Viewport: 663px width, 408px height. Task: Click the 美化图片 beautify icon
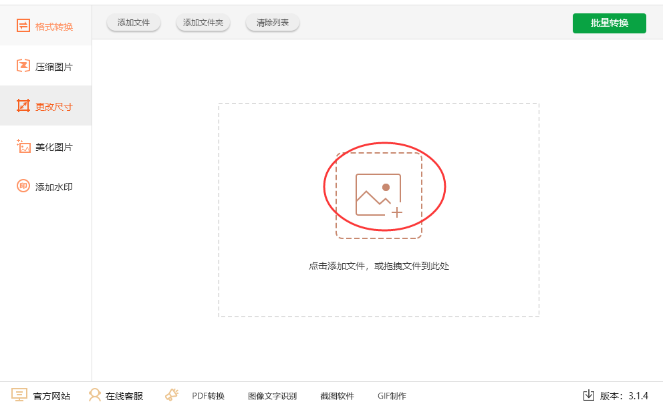(x=23, y=146)
